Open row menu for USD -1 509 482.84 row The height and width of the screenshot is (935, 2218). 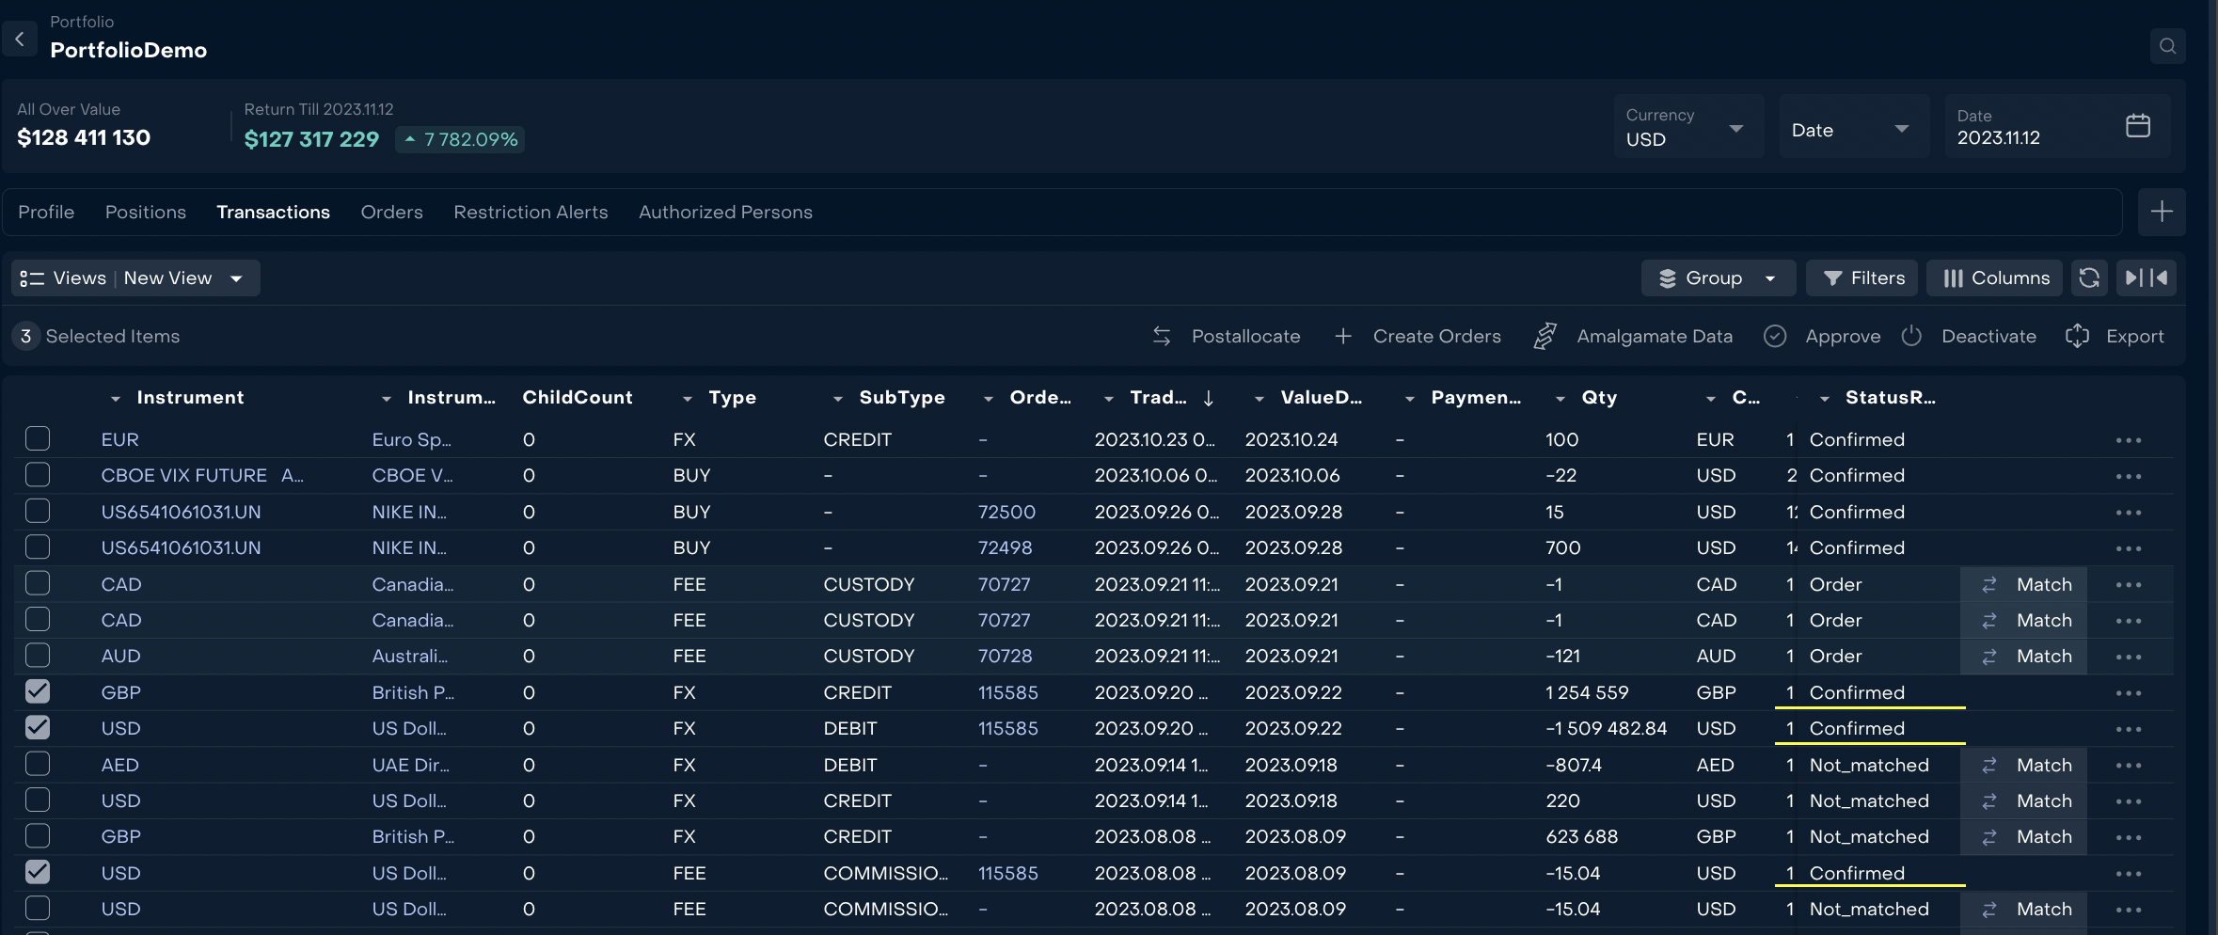2128,729
